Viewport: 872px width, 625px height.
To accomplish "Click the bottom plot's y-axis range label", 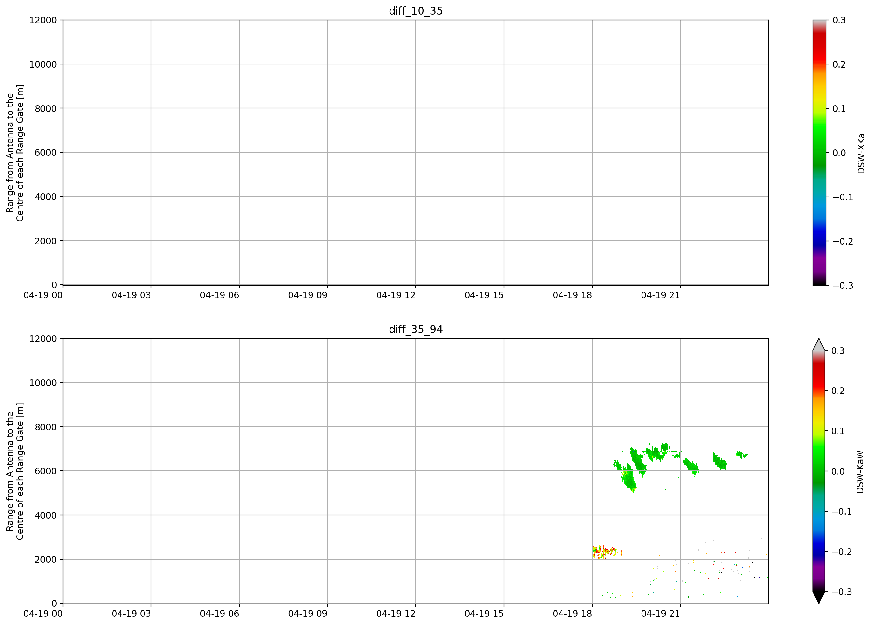I will click(15, 471).
